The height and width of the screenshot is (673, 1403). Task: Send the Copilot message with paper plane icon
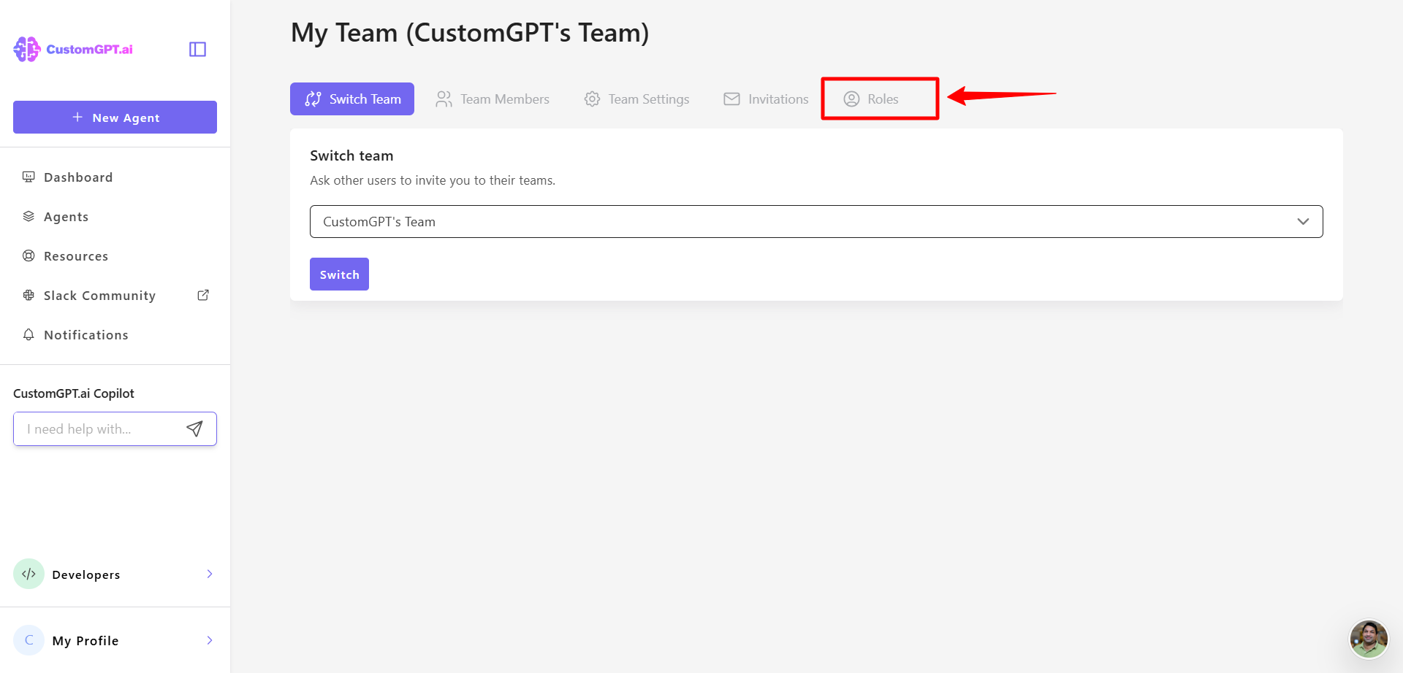pos(194,429)
